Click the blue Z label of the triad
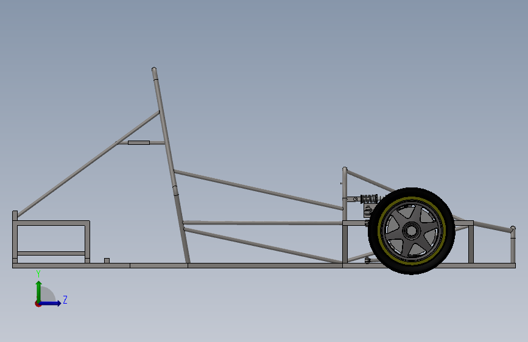 pyautogui.click(x=65, y=299)
